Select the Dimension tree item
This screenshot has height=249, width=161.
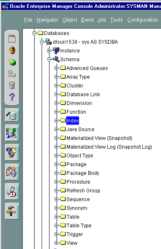click(79, 103)
